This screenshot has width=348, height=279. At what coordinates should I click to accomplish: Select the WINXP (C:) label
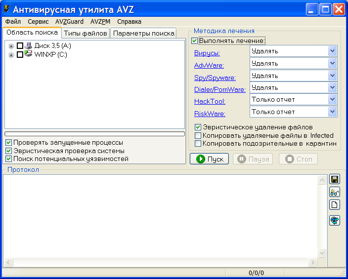[50, 54]
